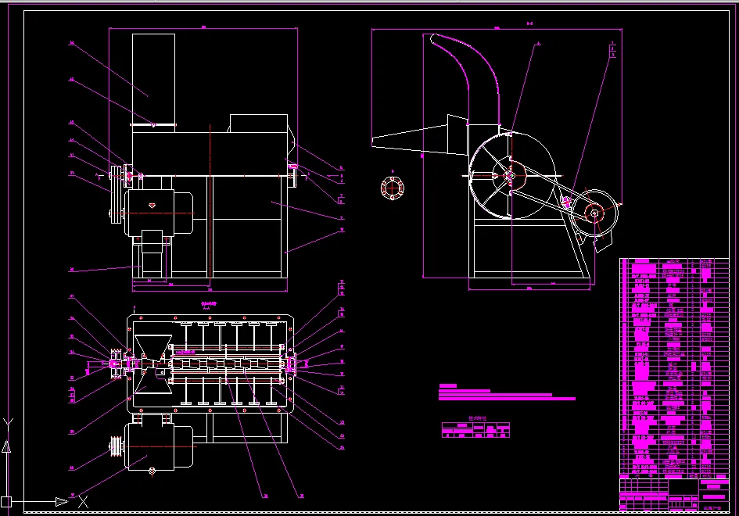Select the circular flange detail view

(392, 188)
